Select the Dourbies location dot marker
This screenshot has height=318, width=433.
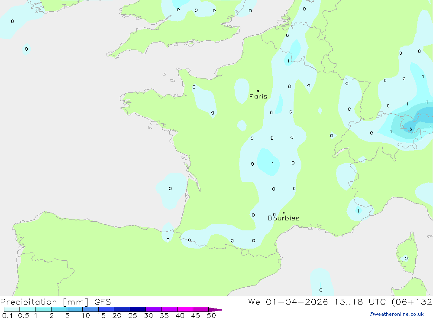click(x=284, y=213)
